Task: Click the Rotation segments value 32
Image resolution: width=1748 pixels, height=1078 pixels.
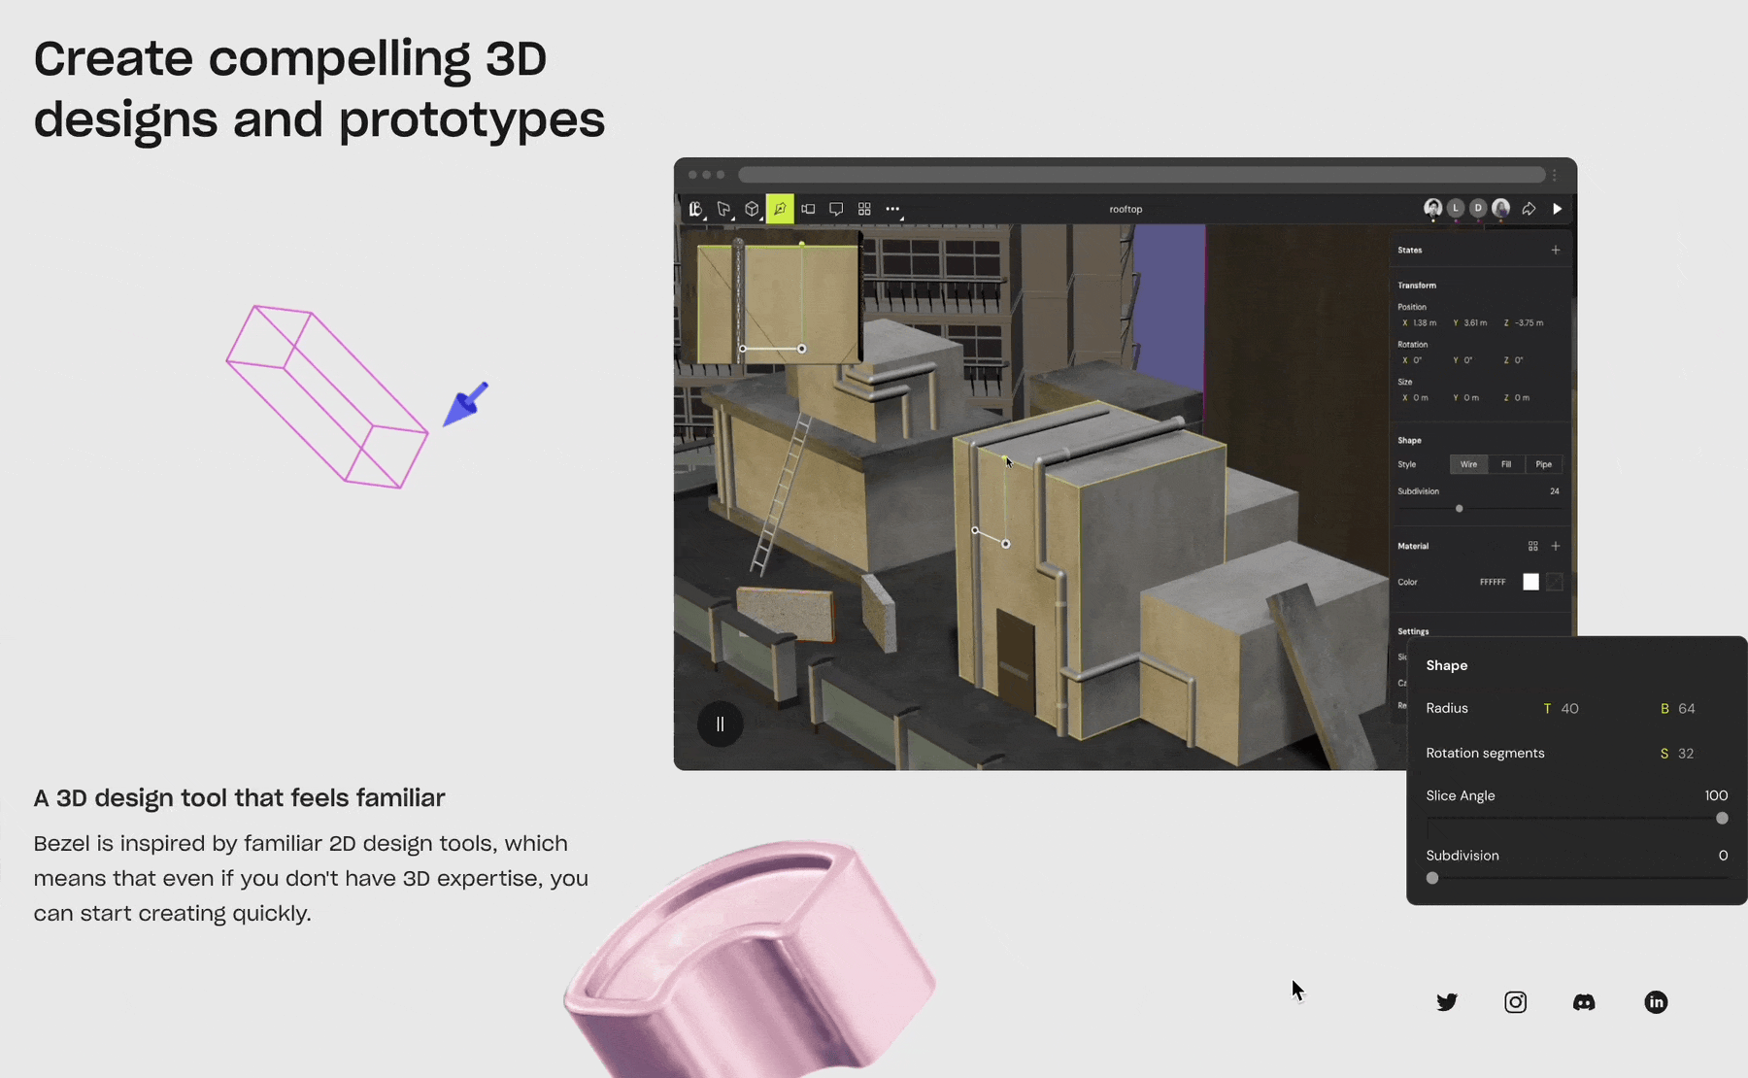Action: [x=1685, y=754]
